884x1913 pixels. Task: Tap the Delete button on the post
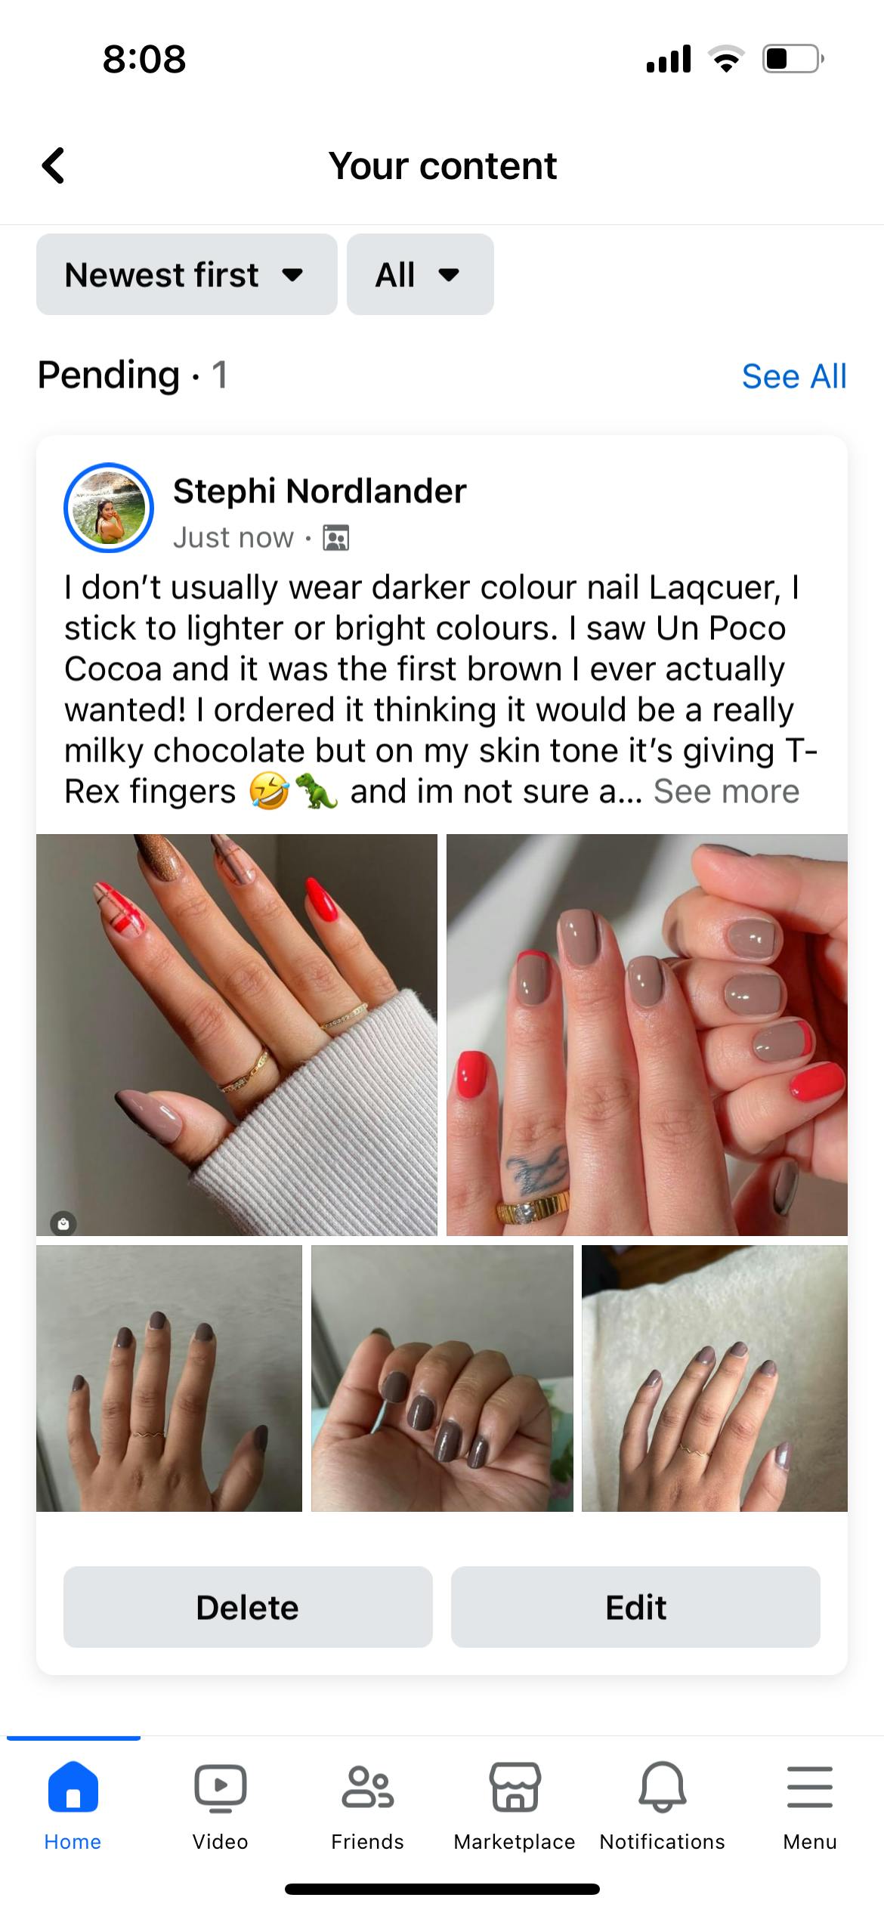(248, 1607)
